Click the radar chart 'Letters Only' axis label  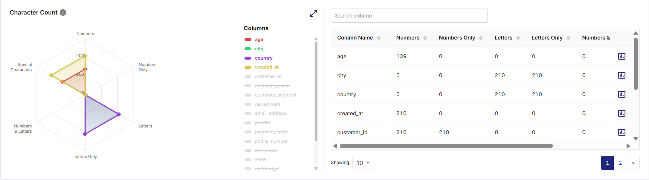point(85,157)
